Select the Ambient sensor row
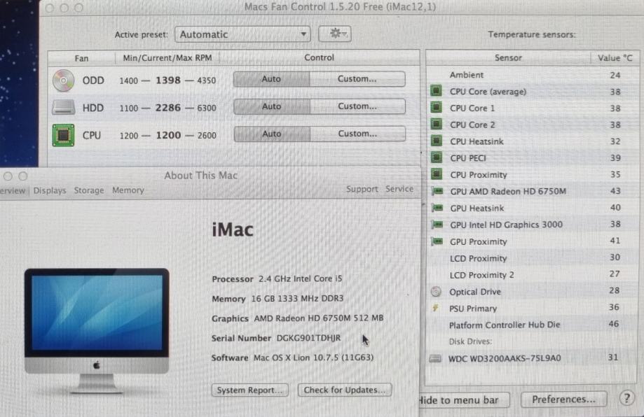644x417 pixels. pyautogui.click(x=533, y=75)
